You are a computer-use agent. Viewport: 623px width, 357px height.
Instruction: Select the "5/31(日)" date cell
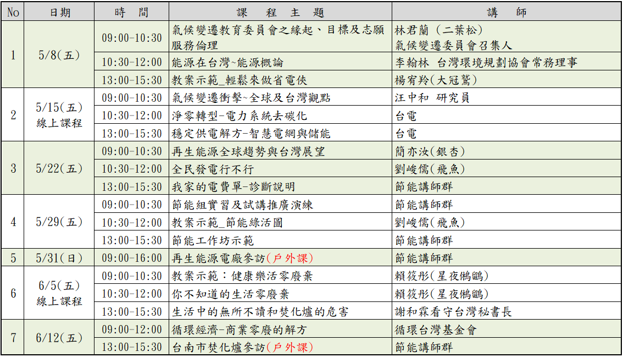(x=59, y=258)
